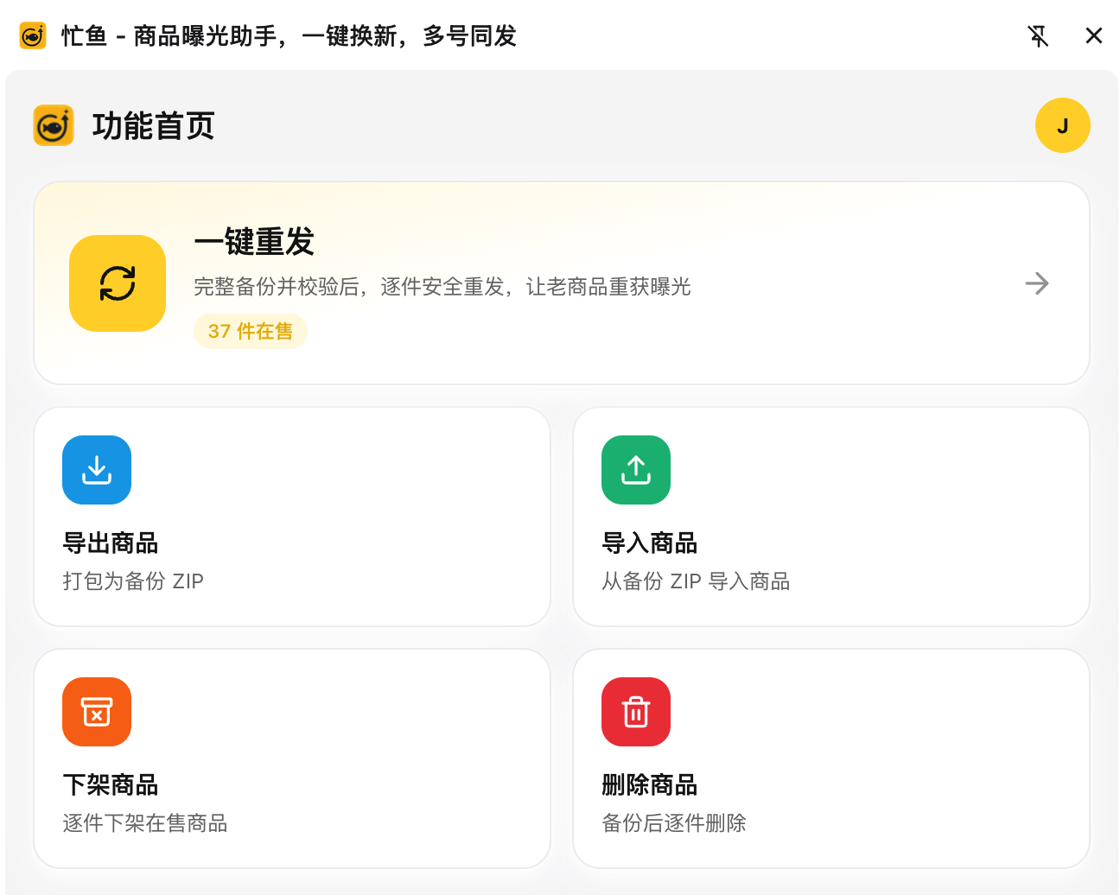Click the yellow 一键重发 refresh icon
Image resolution: width=1120 pixels, height=895 pixels.
[x=118, y=283]
